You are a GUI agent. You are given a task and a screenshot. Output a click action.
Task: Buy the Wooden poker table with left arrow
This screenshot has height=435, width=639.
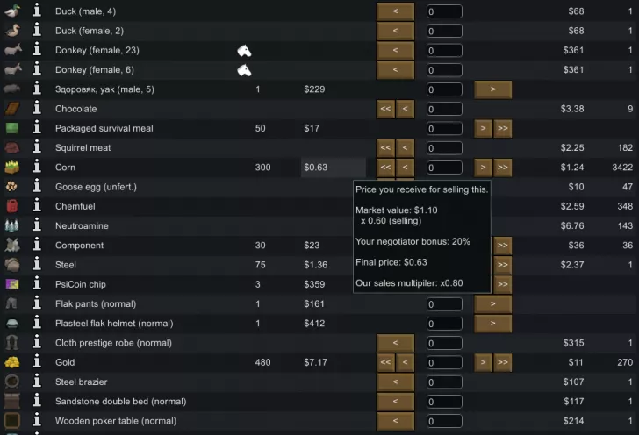395,421
